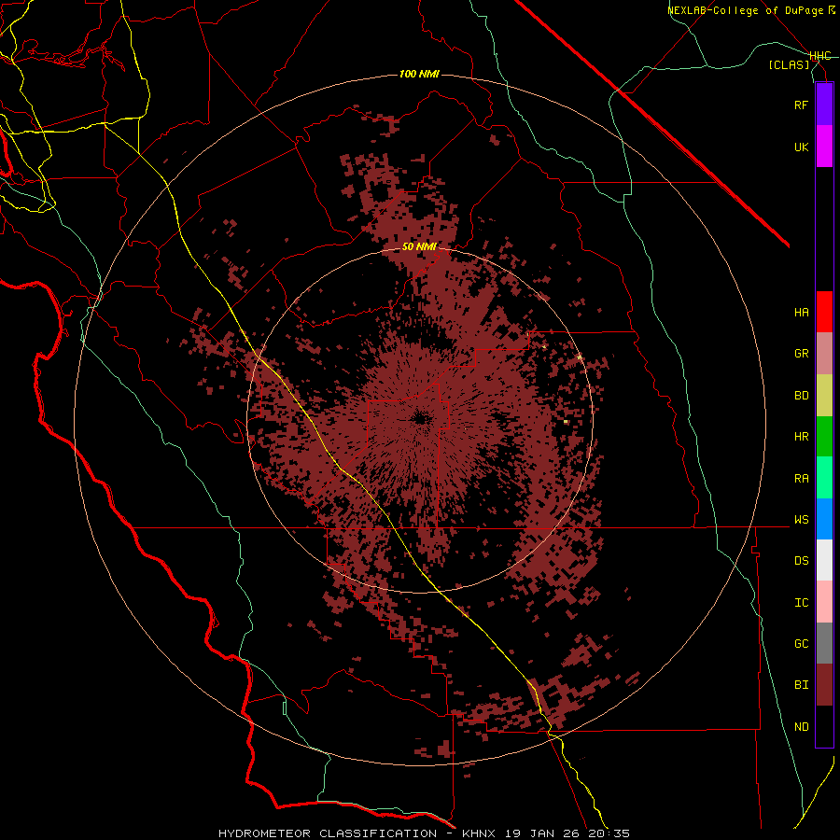This screenshot has width=840, height=840.
Task: Click the HHC product code label
Action: point(820,56)
